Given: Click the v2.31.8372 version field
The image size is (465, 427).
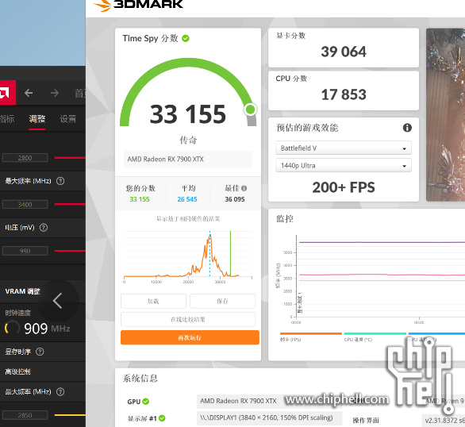Looking at the screenshot, I should coord(443,420).
